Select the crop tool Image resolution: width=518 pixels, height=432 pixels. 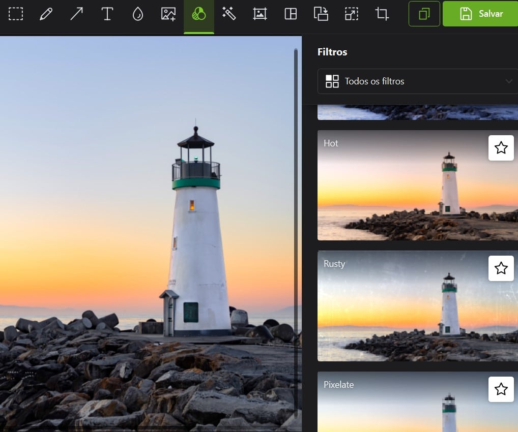pos(382,14)
